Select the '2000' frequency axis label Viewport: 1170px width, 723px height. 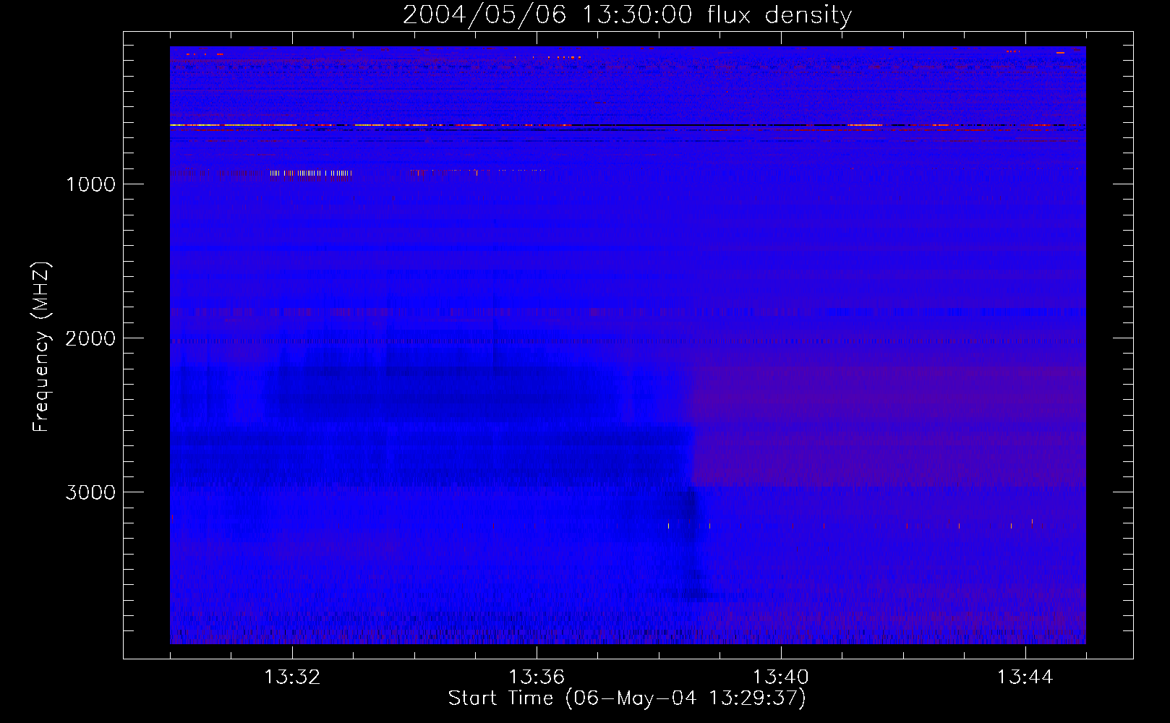tap(90, 338)
